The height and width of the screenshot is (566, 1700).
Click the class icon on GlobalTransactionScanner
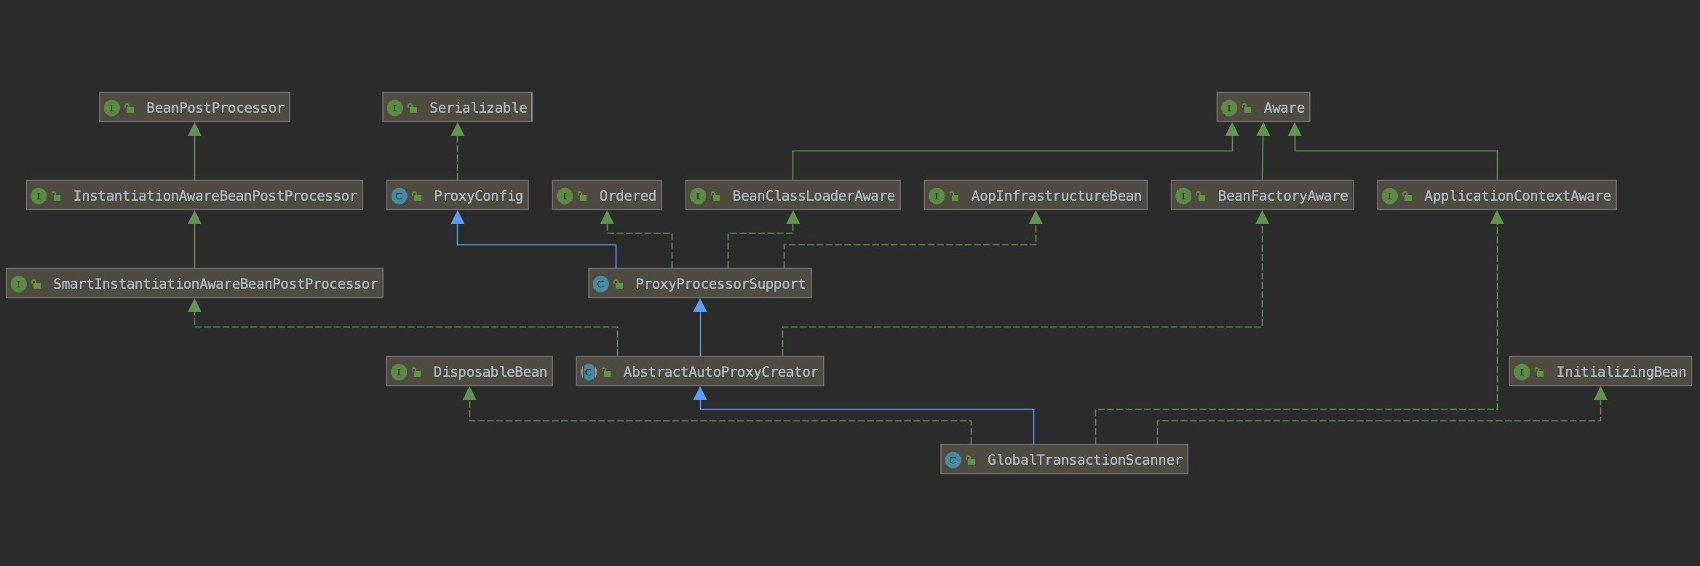(953, 460)
